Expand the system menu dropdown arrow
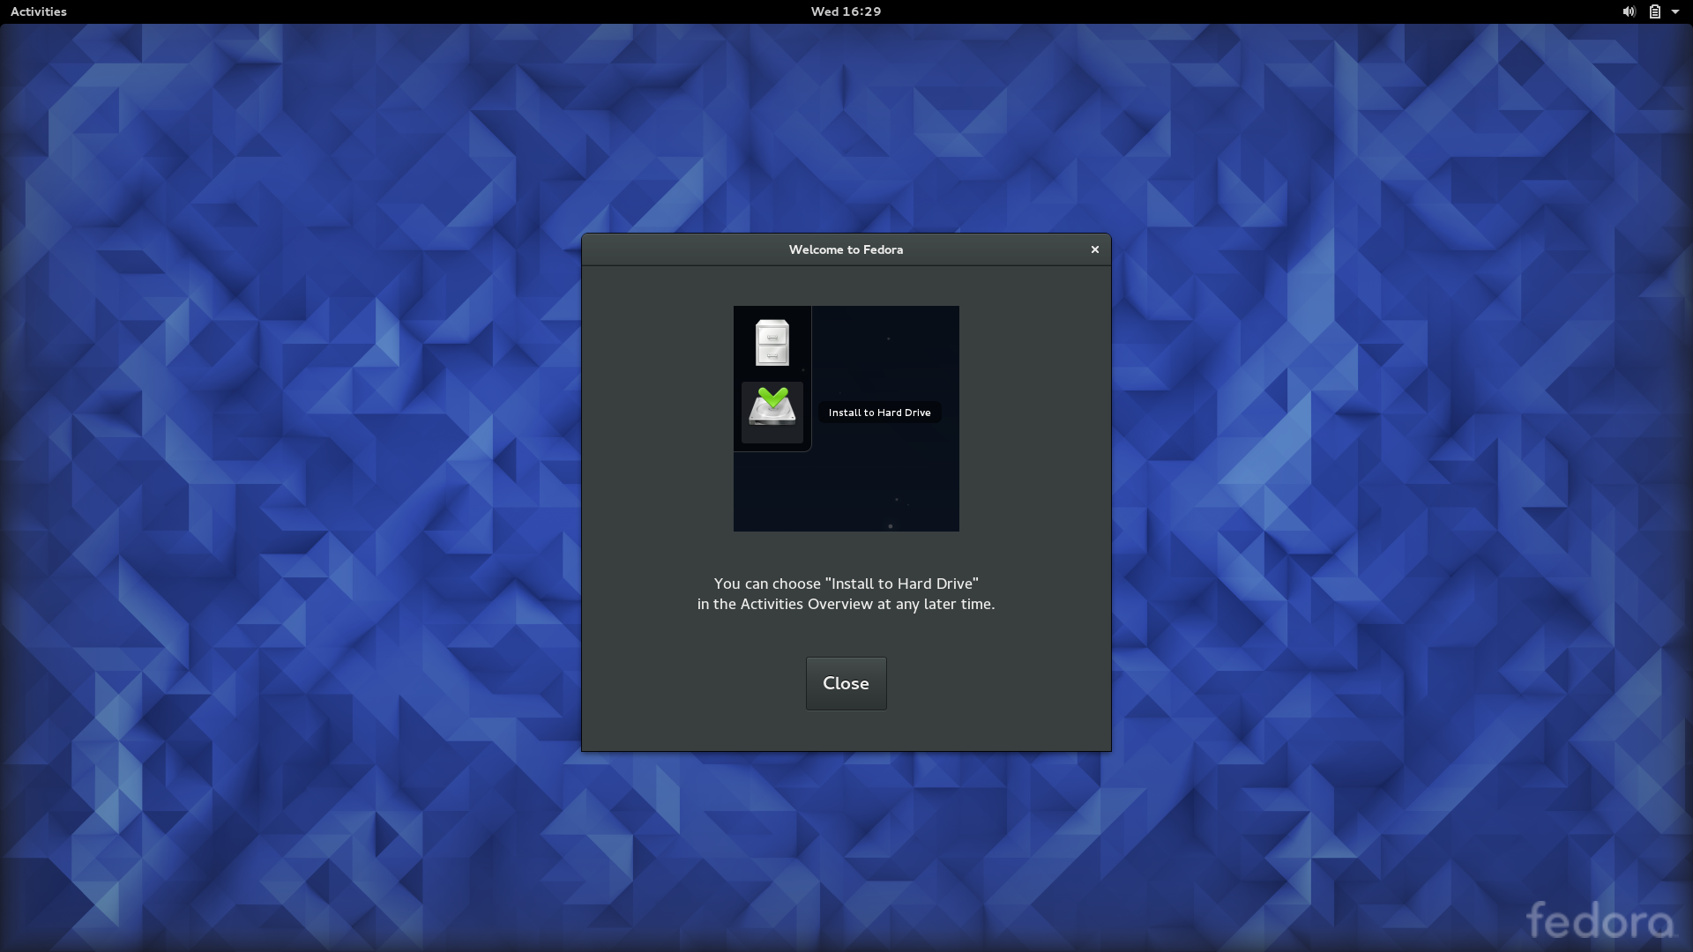Image resolution: width=1693 pixels, height=952 pixels. 1675,11
